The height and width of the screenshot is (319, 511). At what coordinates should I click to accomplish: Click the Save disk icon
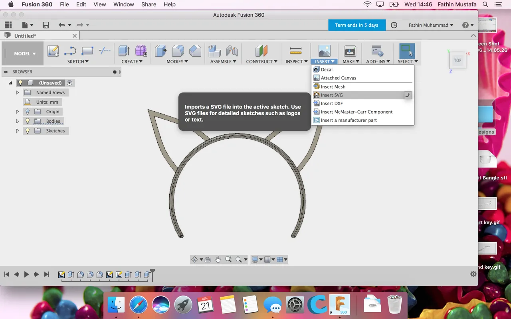[46, 25]
